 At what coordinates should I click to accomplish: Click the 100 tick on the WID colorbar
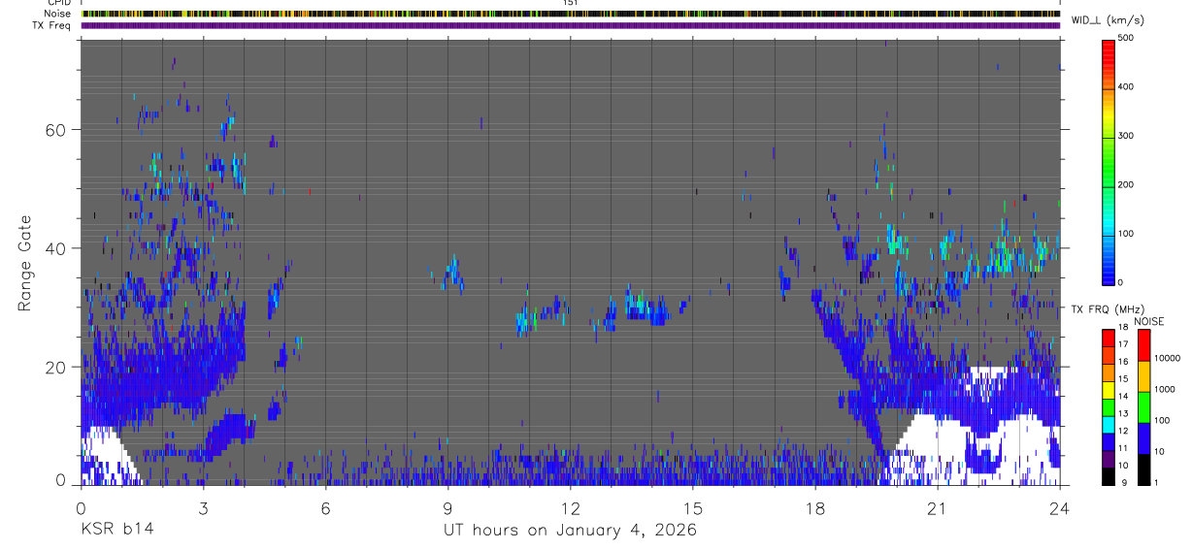point(1126,234)
